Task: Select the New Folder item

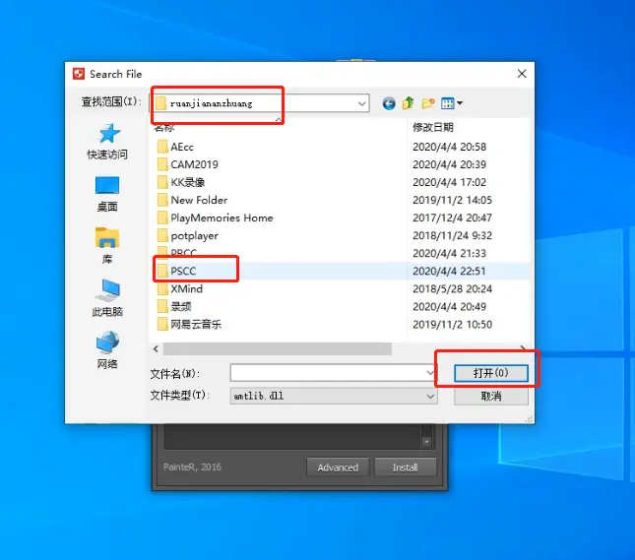Action: click(x=192, y=200)
